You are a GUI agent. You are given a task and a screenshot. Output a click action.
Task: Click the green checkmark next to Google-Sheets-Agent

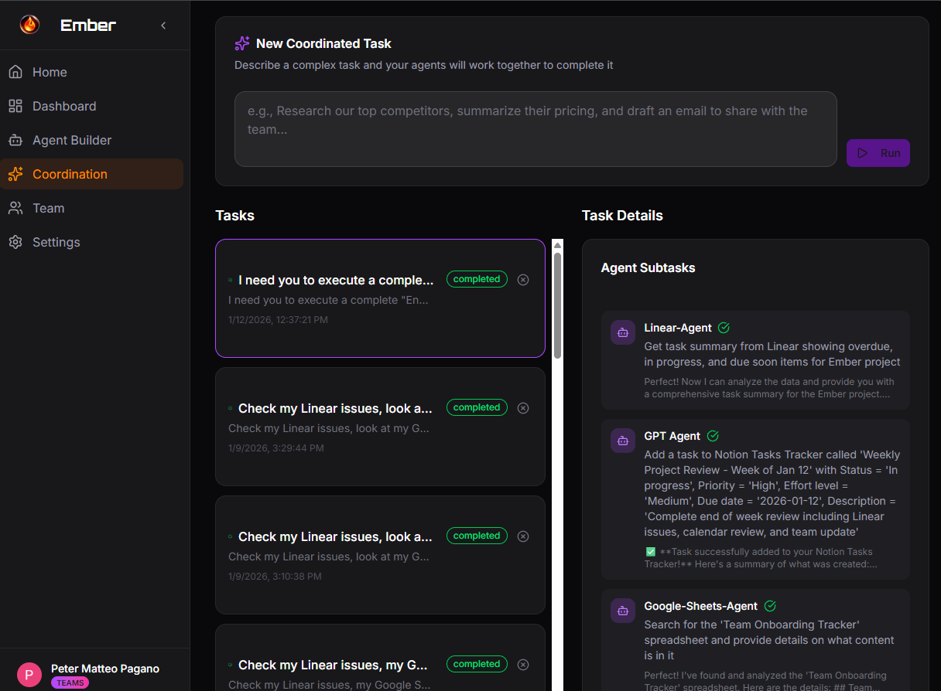click(x=770, y=606)
